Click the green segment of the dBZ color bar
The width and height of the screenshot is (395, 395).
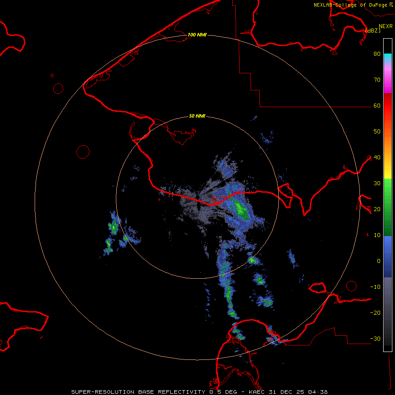[388, 207]
